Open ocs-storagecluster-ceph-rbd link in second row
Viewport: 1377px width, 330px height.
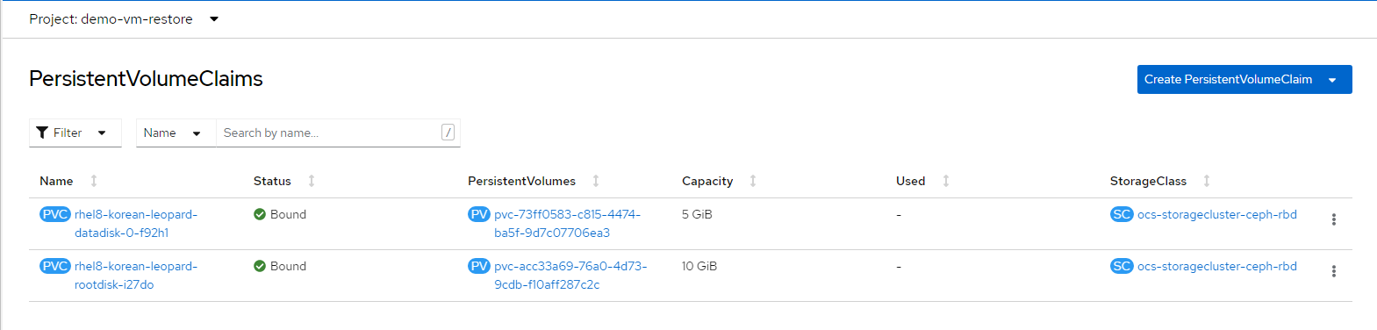[x=1216, y=266]
